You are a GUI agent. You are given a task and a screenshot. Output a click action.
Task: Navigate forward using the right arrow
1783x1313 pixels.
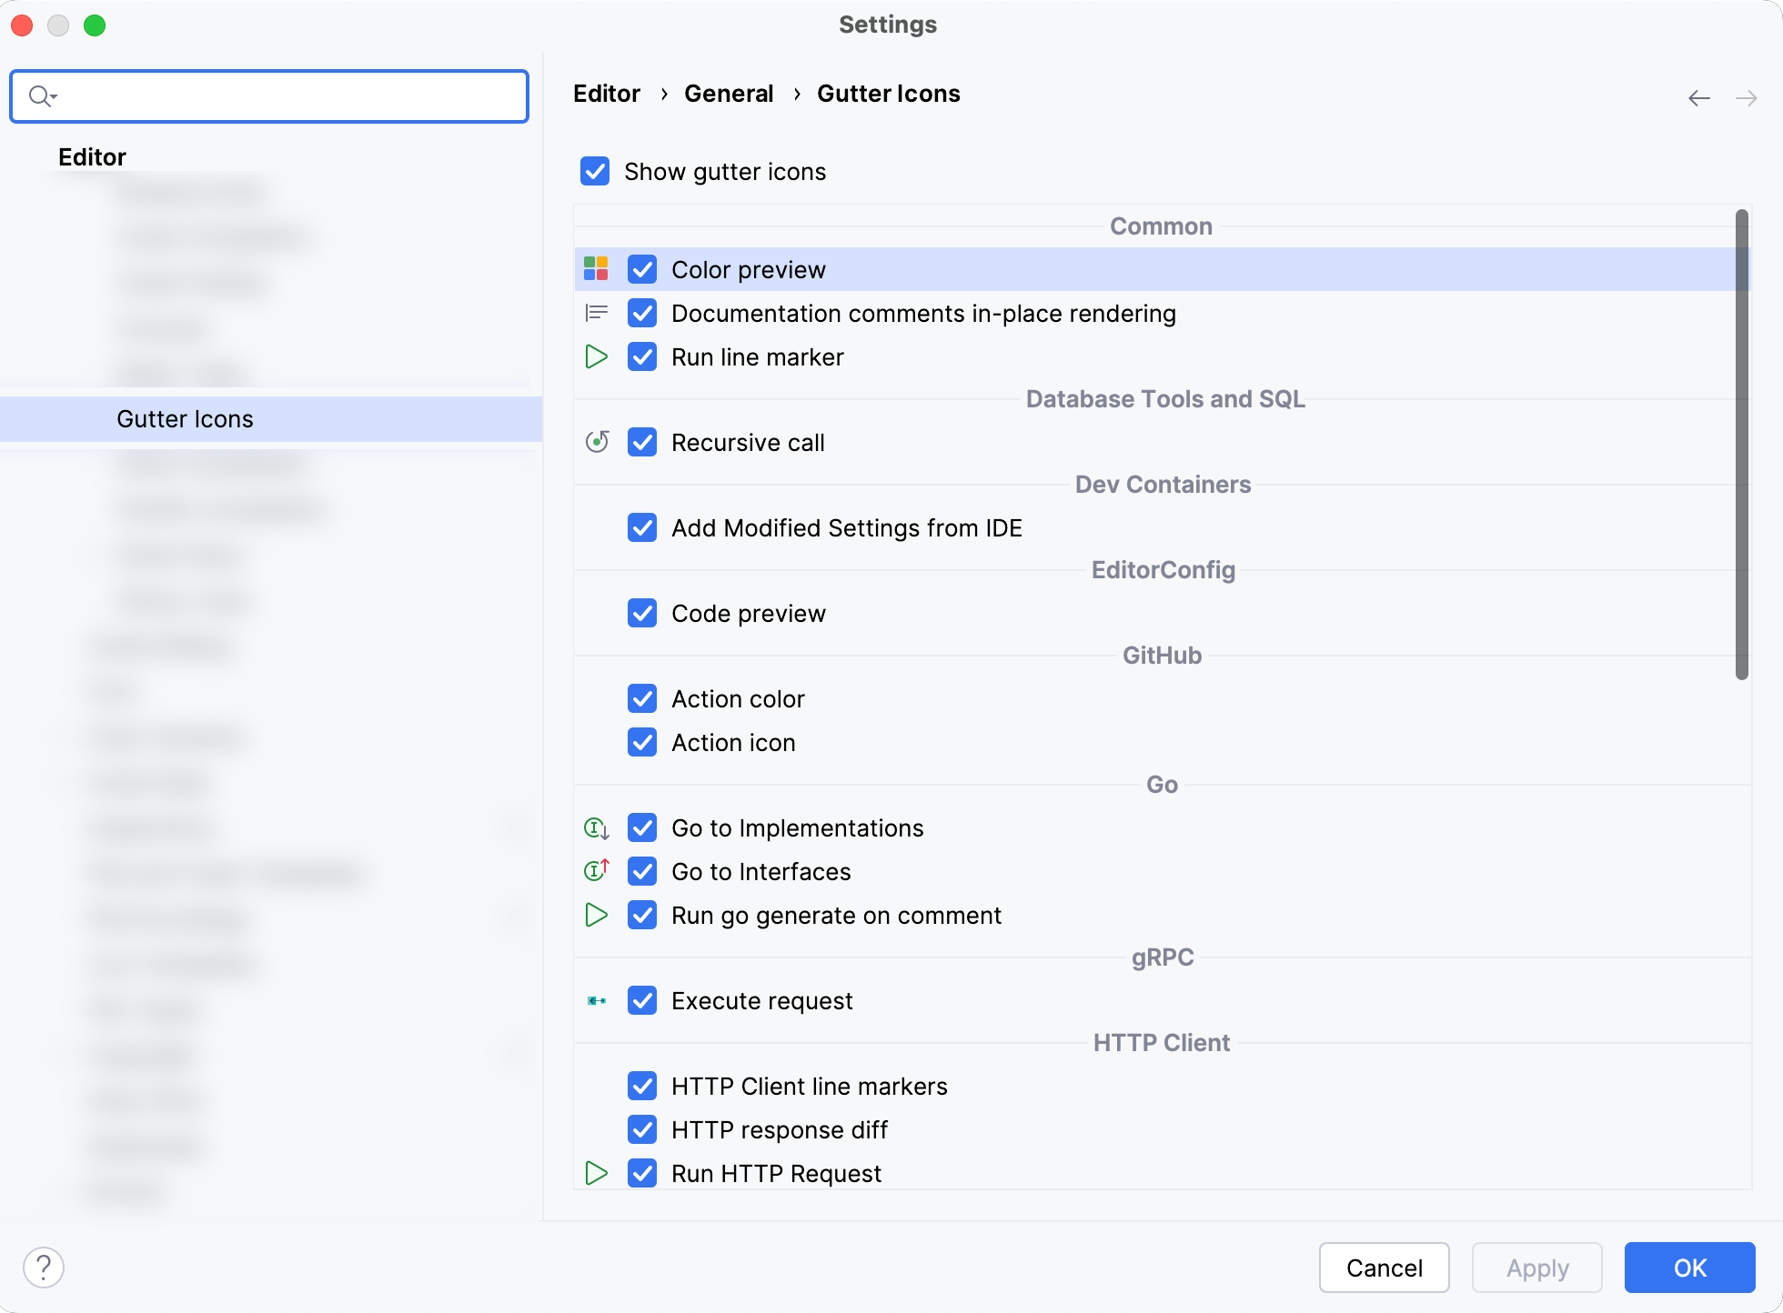[1747, 95]
